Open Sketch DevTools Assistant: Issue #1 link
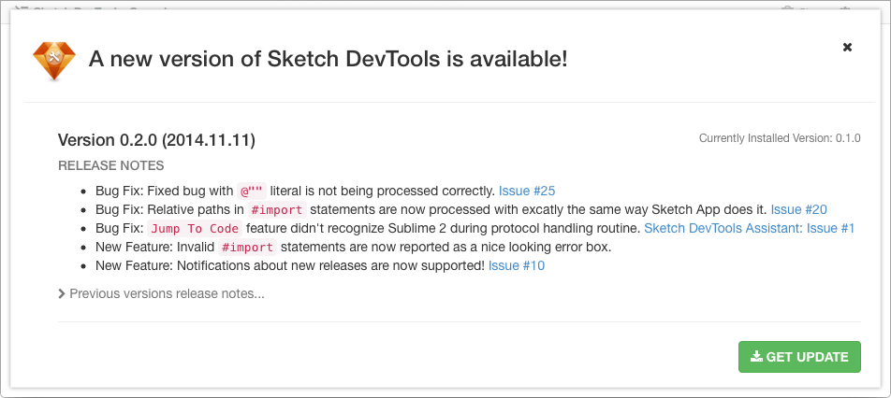Screen dimensions: 891x398 pyautogui.click(x=750, y=228)
